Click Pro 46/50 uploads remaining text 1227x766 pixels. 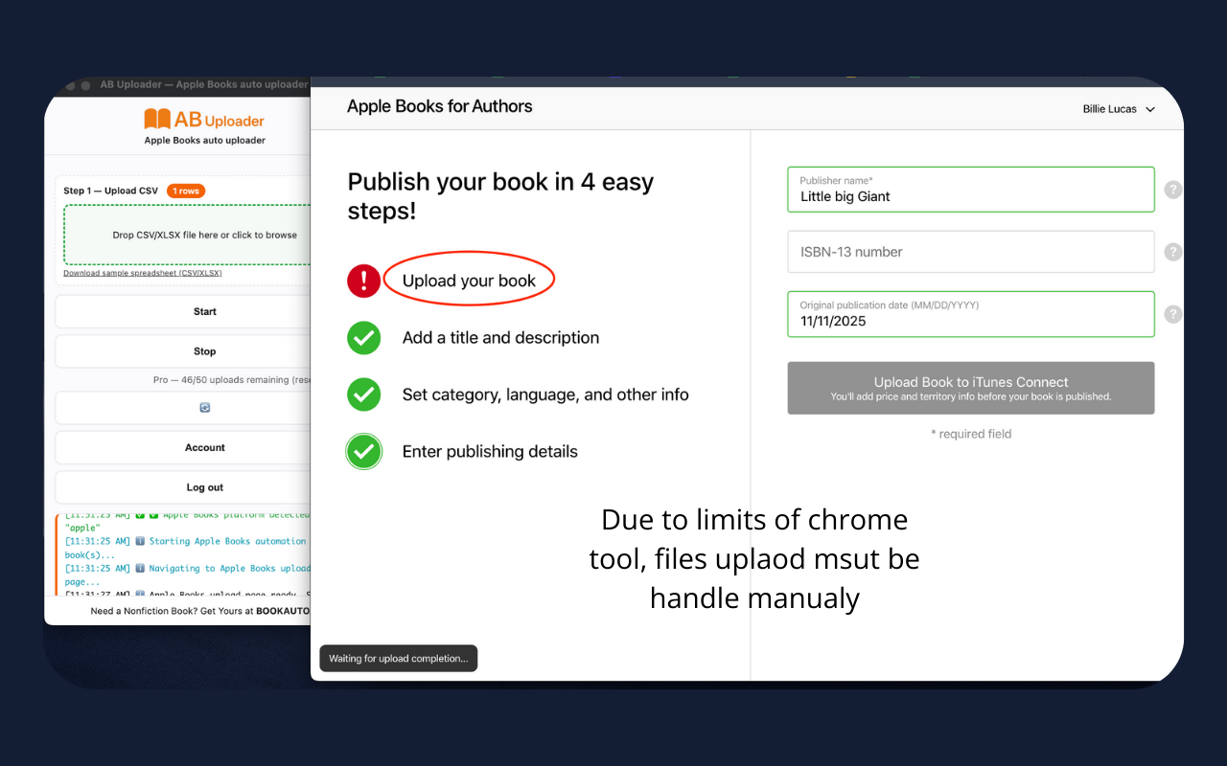(233, 380)
